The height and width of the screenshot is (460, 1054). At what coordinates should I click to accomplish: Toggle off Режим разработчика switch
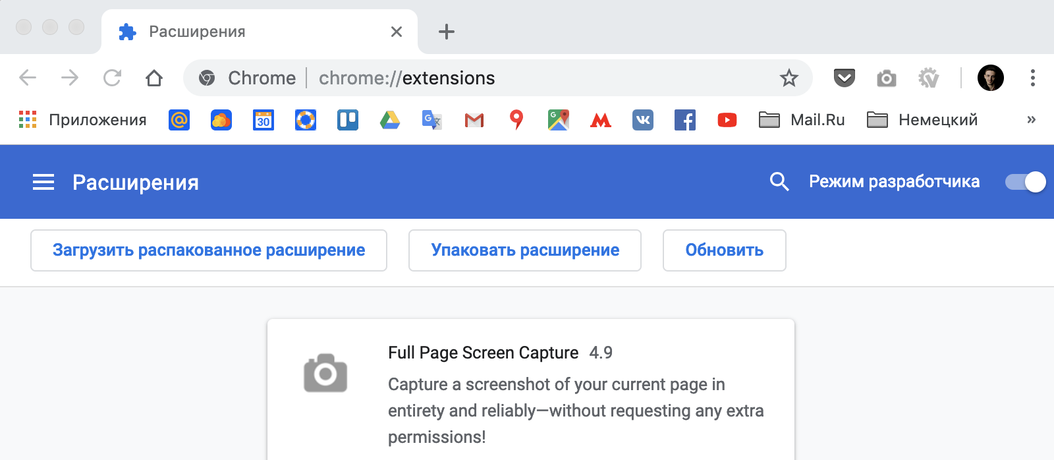pyautogui.click(x=1025, y=182)
